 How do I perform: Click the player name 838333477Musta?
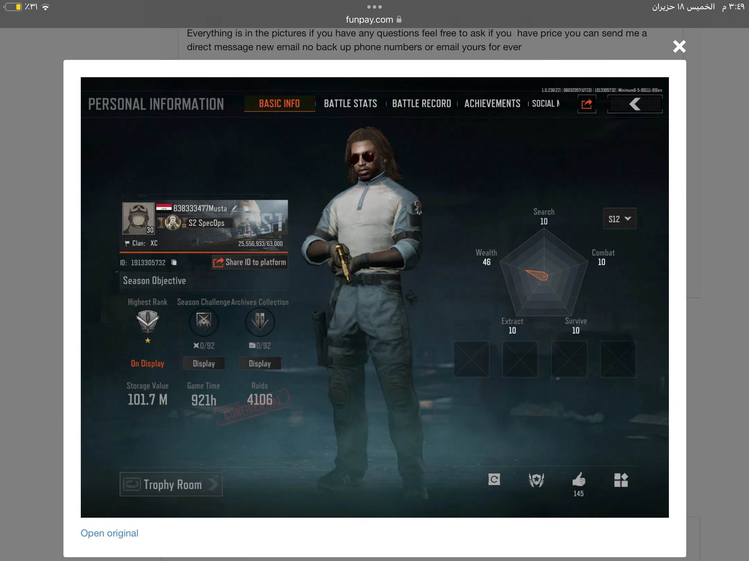pos(200,208)
